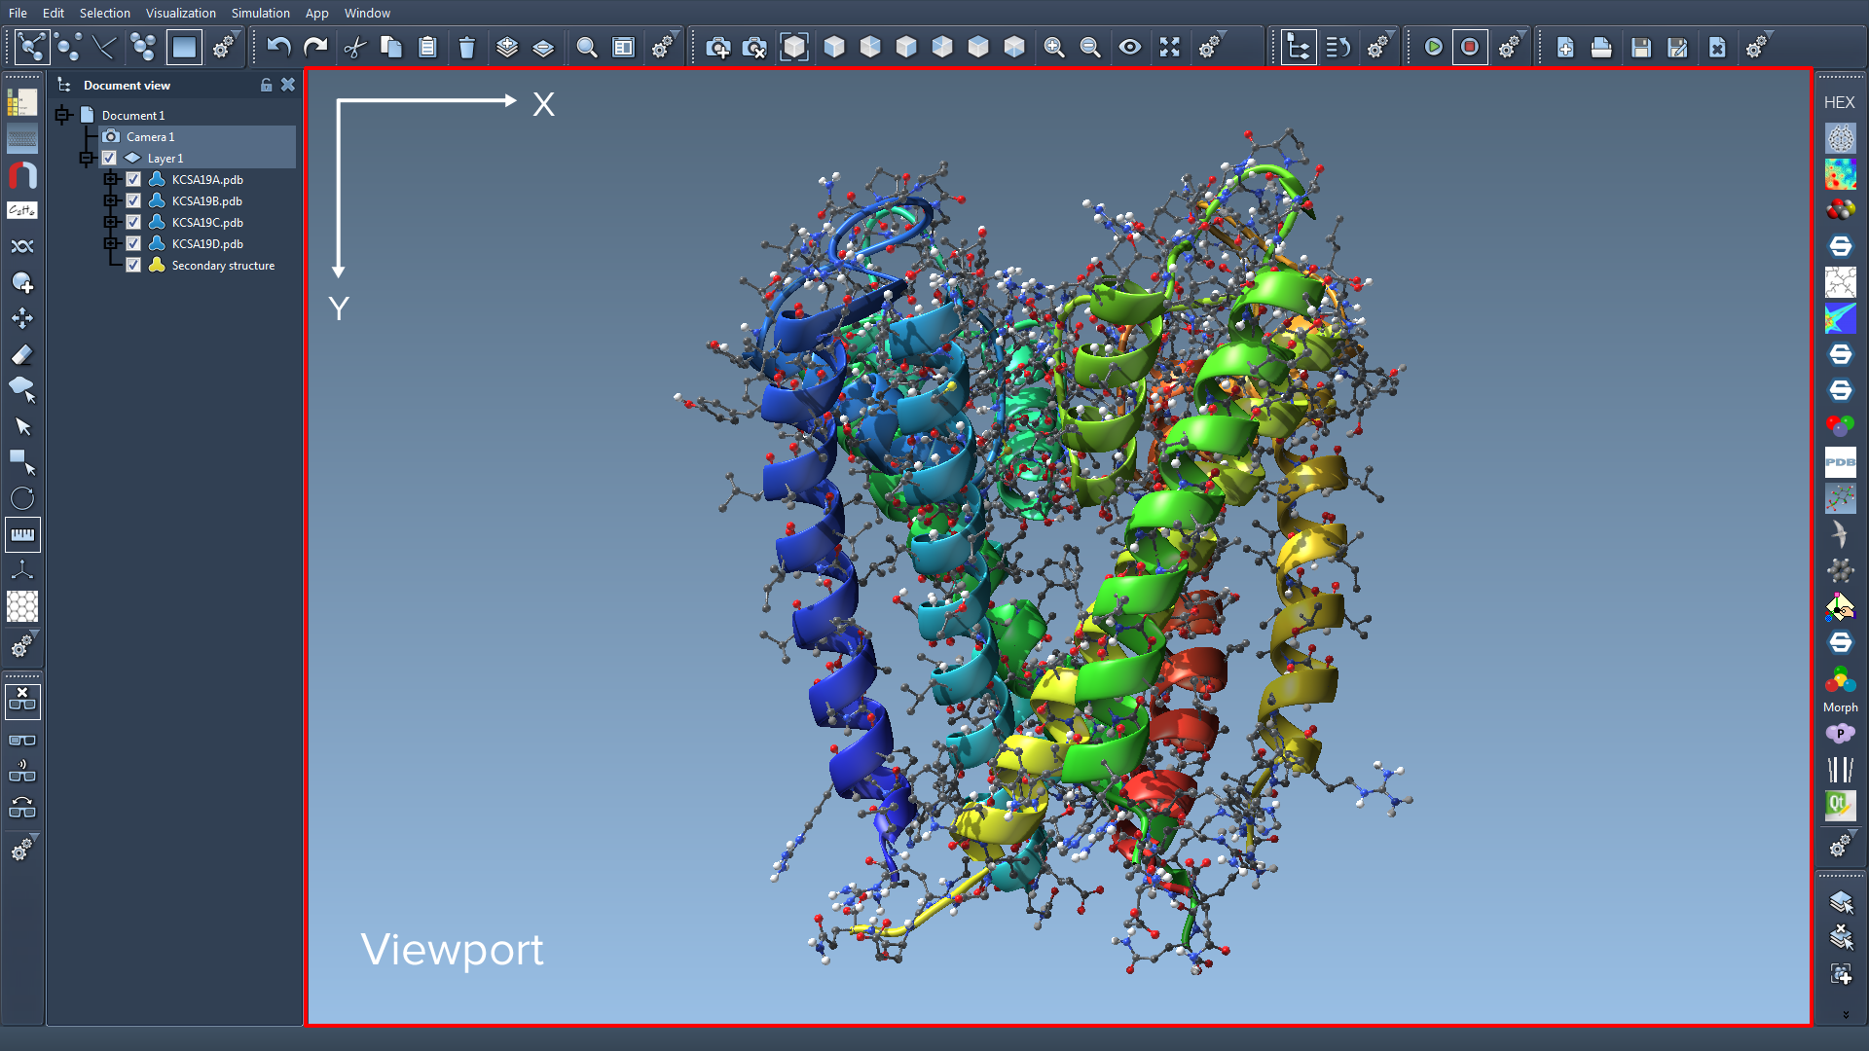Open the Simulation menu
1869x1051 pixels.
click(x=260, y=13)
